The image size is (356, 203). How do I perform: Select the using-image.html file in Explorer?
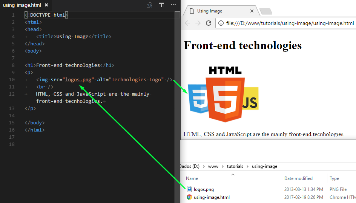[212, 197]
